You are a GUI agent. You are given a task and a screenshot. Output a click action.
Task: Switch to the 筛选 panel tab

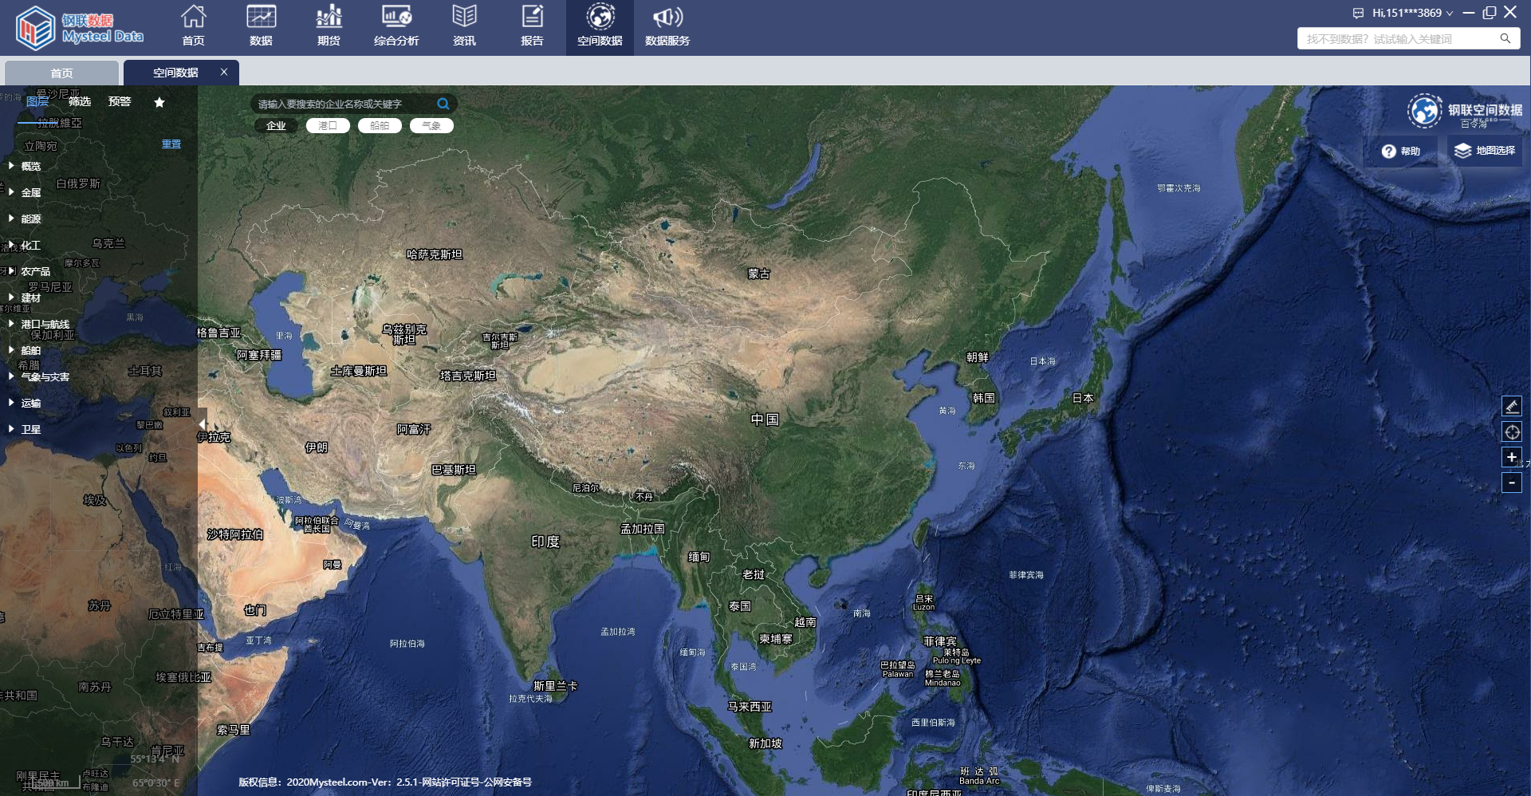coord(80,102)
